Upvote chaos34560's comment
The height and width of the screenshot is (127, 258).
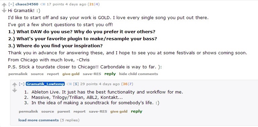4,5
